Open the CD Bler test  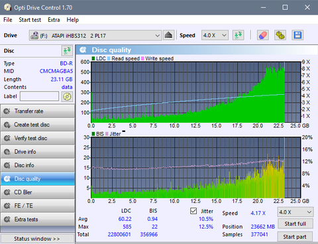pyautogui.click(x=38, y=192)
